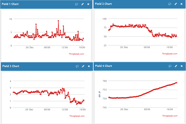
Task: Click the highest peak in Field 1 Chart
Action: click(x=58, y=21)
